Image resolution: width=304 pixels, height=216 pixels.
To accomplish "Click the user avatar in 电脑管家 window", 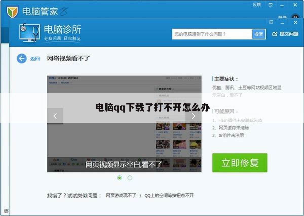I will pos(295,17).
